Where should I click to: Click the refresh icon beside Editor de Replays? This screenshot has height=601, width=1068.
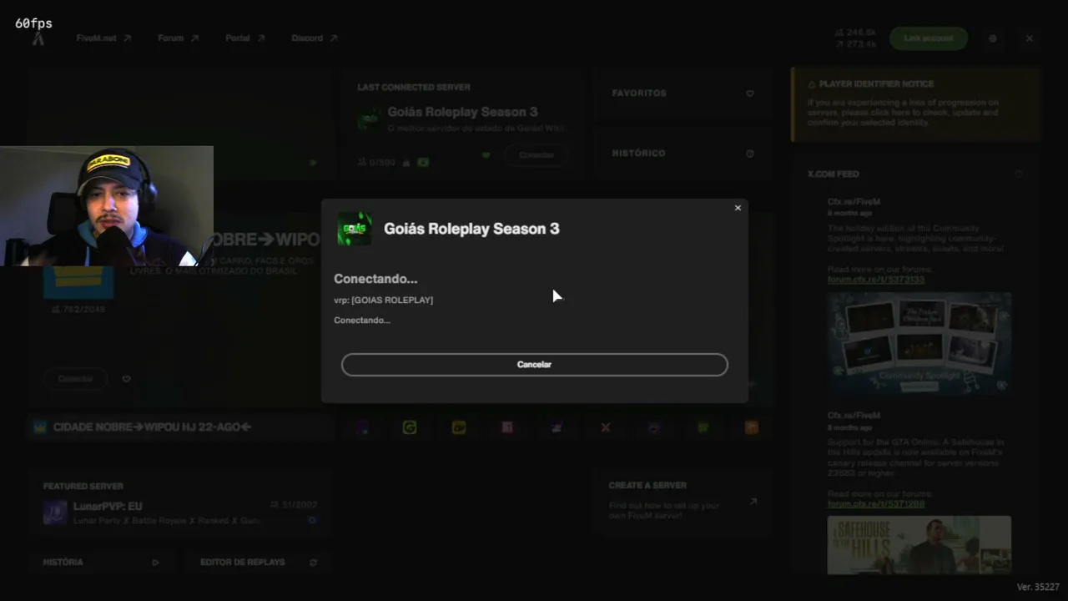click(x=313, y=563)
